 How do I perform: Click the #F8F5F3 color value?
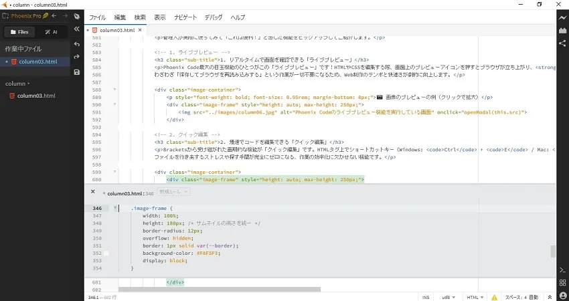208,253
